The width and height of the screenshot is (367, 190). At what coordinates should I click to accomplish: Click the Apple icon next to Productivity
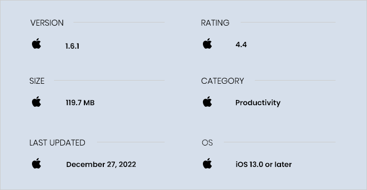tap(208, 102)
